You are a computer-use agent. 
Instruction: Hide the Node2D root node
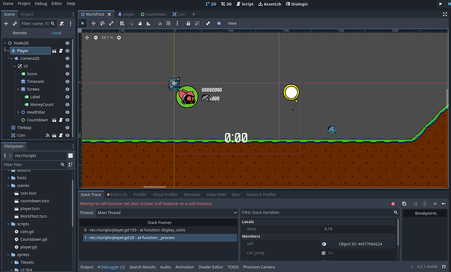pos(67,43)
